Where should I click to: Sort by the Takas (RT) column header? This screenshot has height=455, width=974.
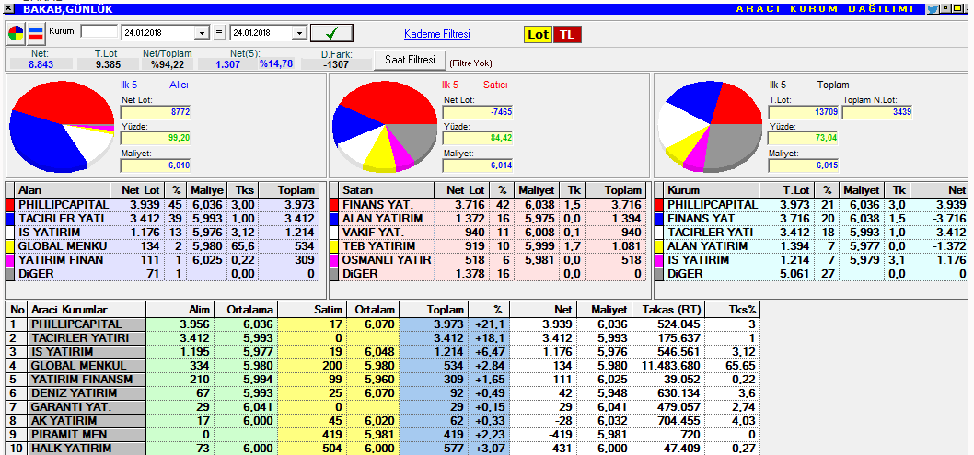tap(668, 310)
